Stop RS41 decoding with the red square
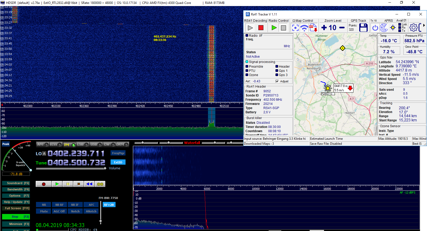This screenshot has height=231, width=427. (x=261, y=28)
